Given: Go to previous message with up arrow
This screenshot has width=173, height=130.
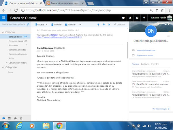Looking at the screenshot, I should pos(98,25).
